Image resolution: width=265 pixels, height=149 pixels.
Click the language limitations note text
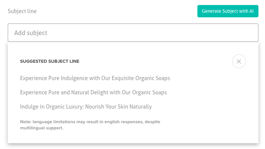click(90, 125)
